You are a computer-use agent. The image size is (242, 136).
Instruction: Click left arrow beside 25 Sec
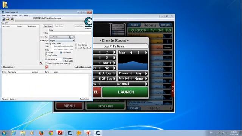(x=99, y=79)
